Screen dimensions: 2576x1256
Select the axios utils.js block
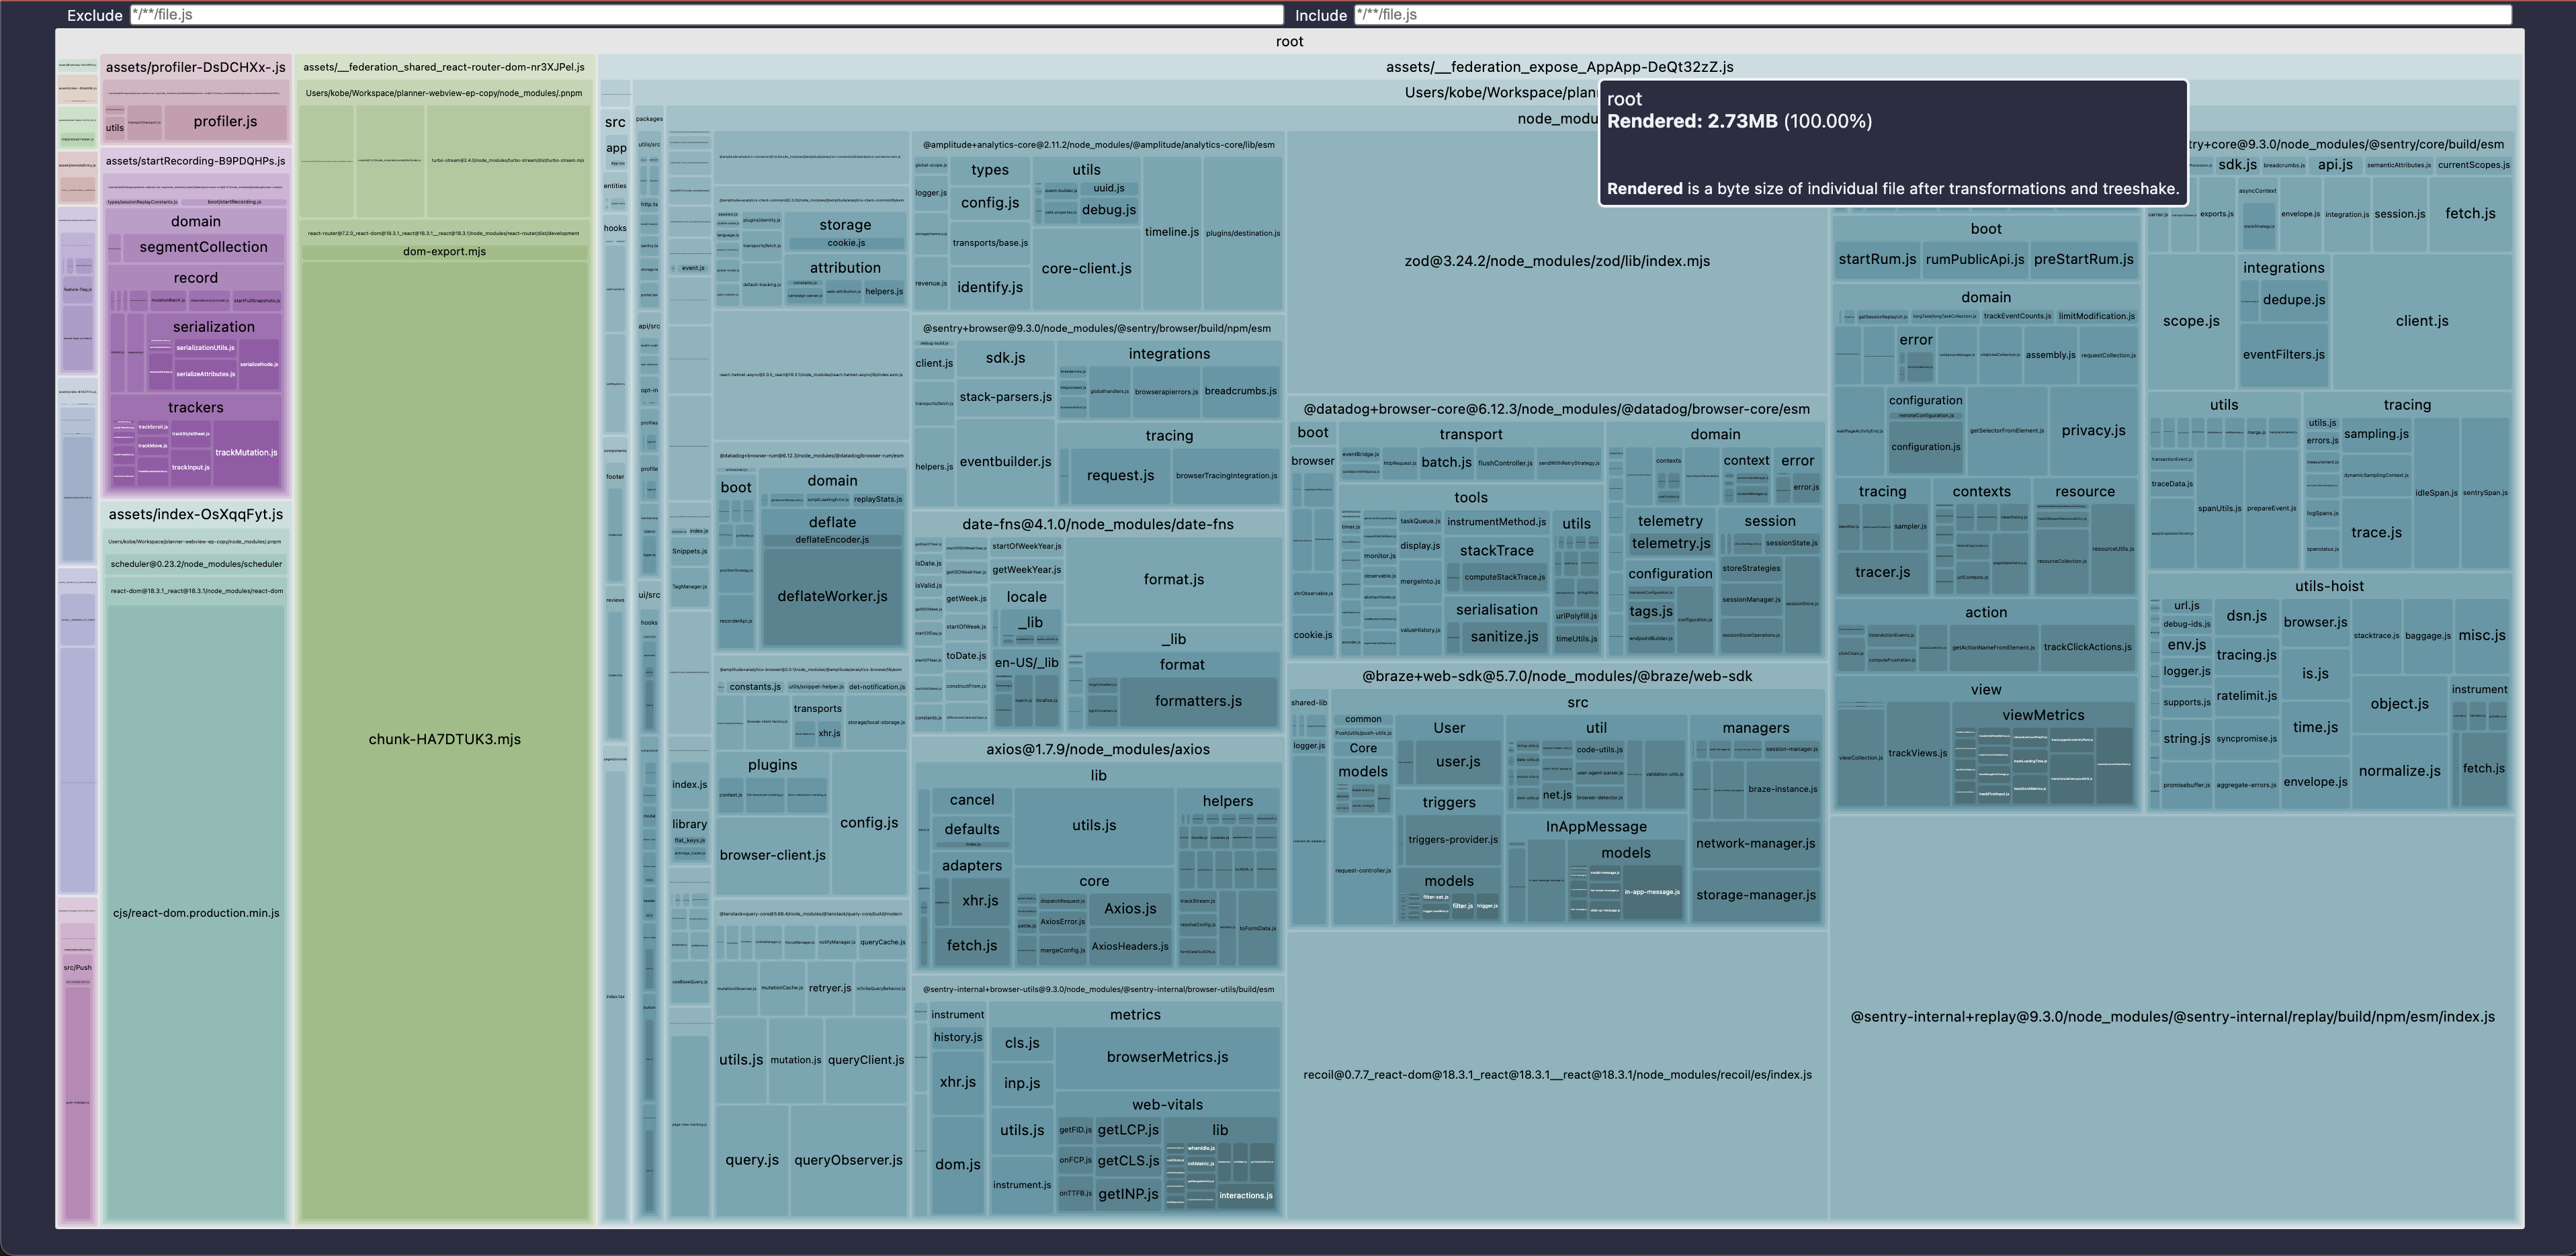[1094, 826]
